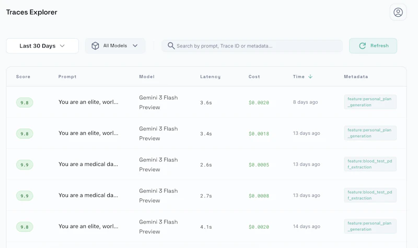Click the 8 days ago time cell

(305, 102)
